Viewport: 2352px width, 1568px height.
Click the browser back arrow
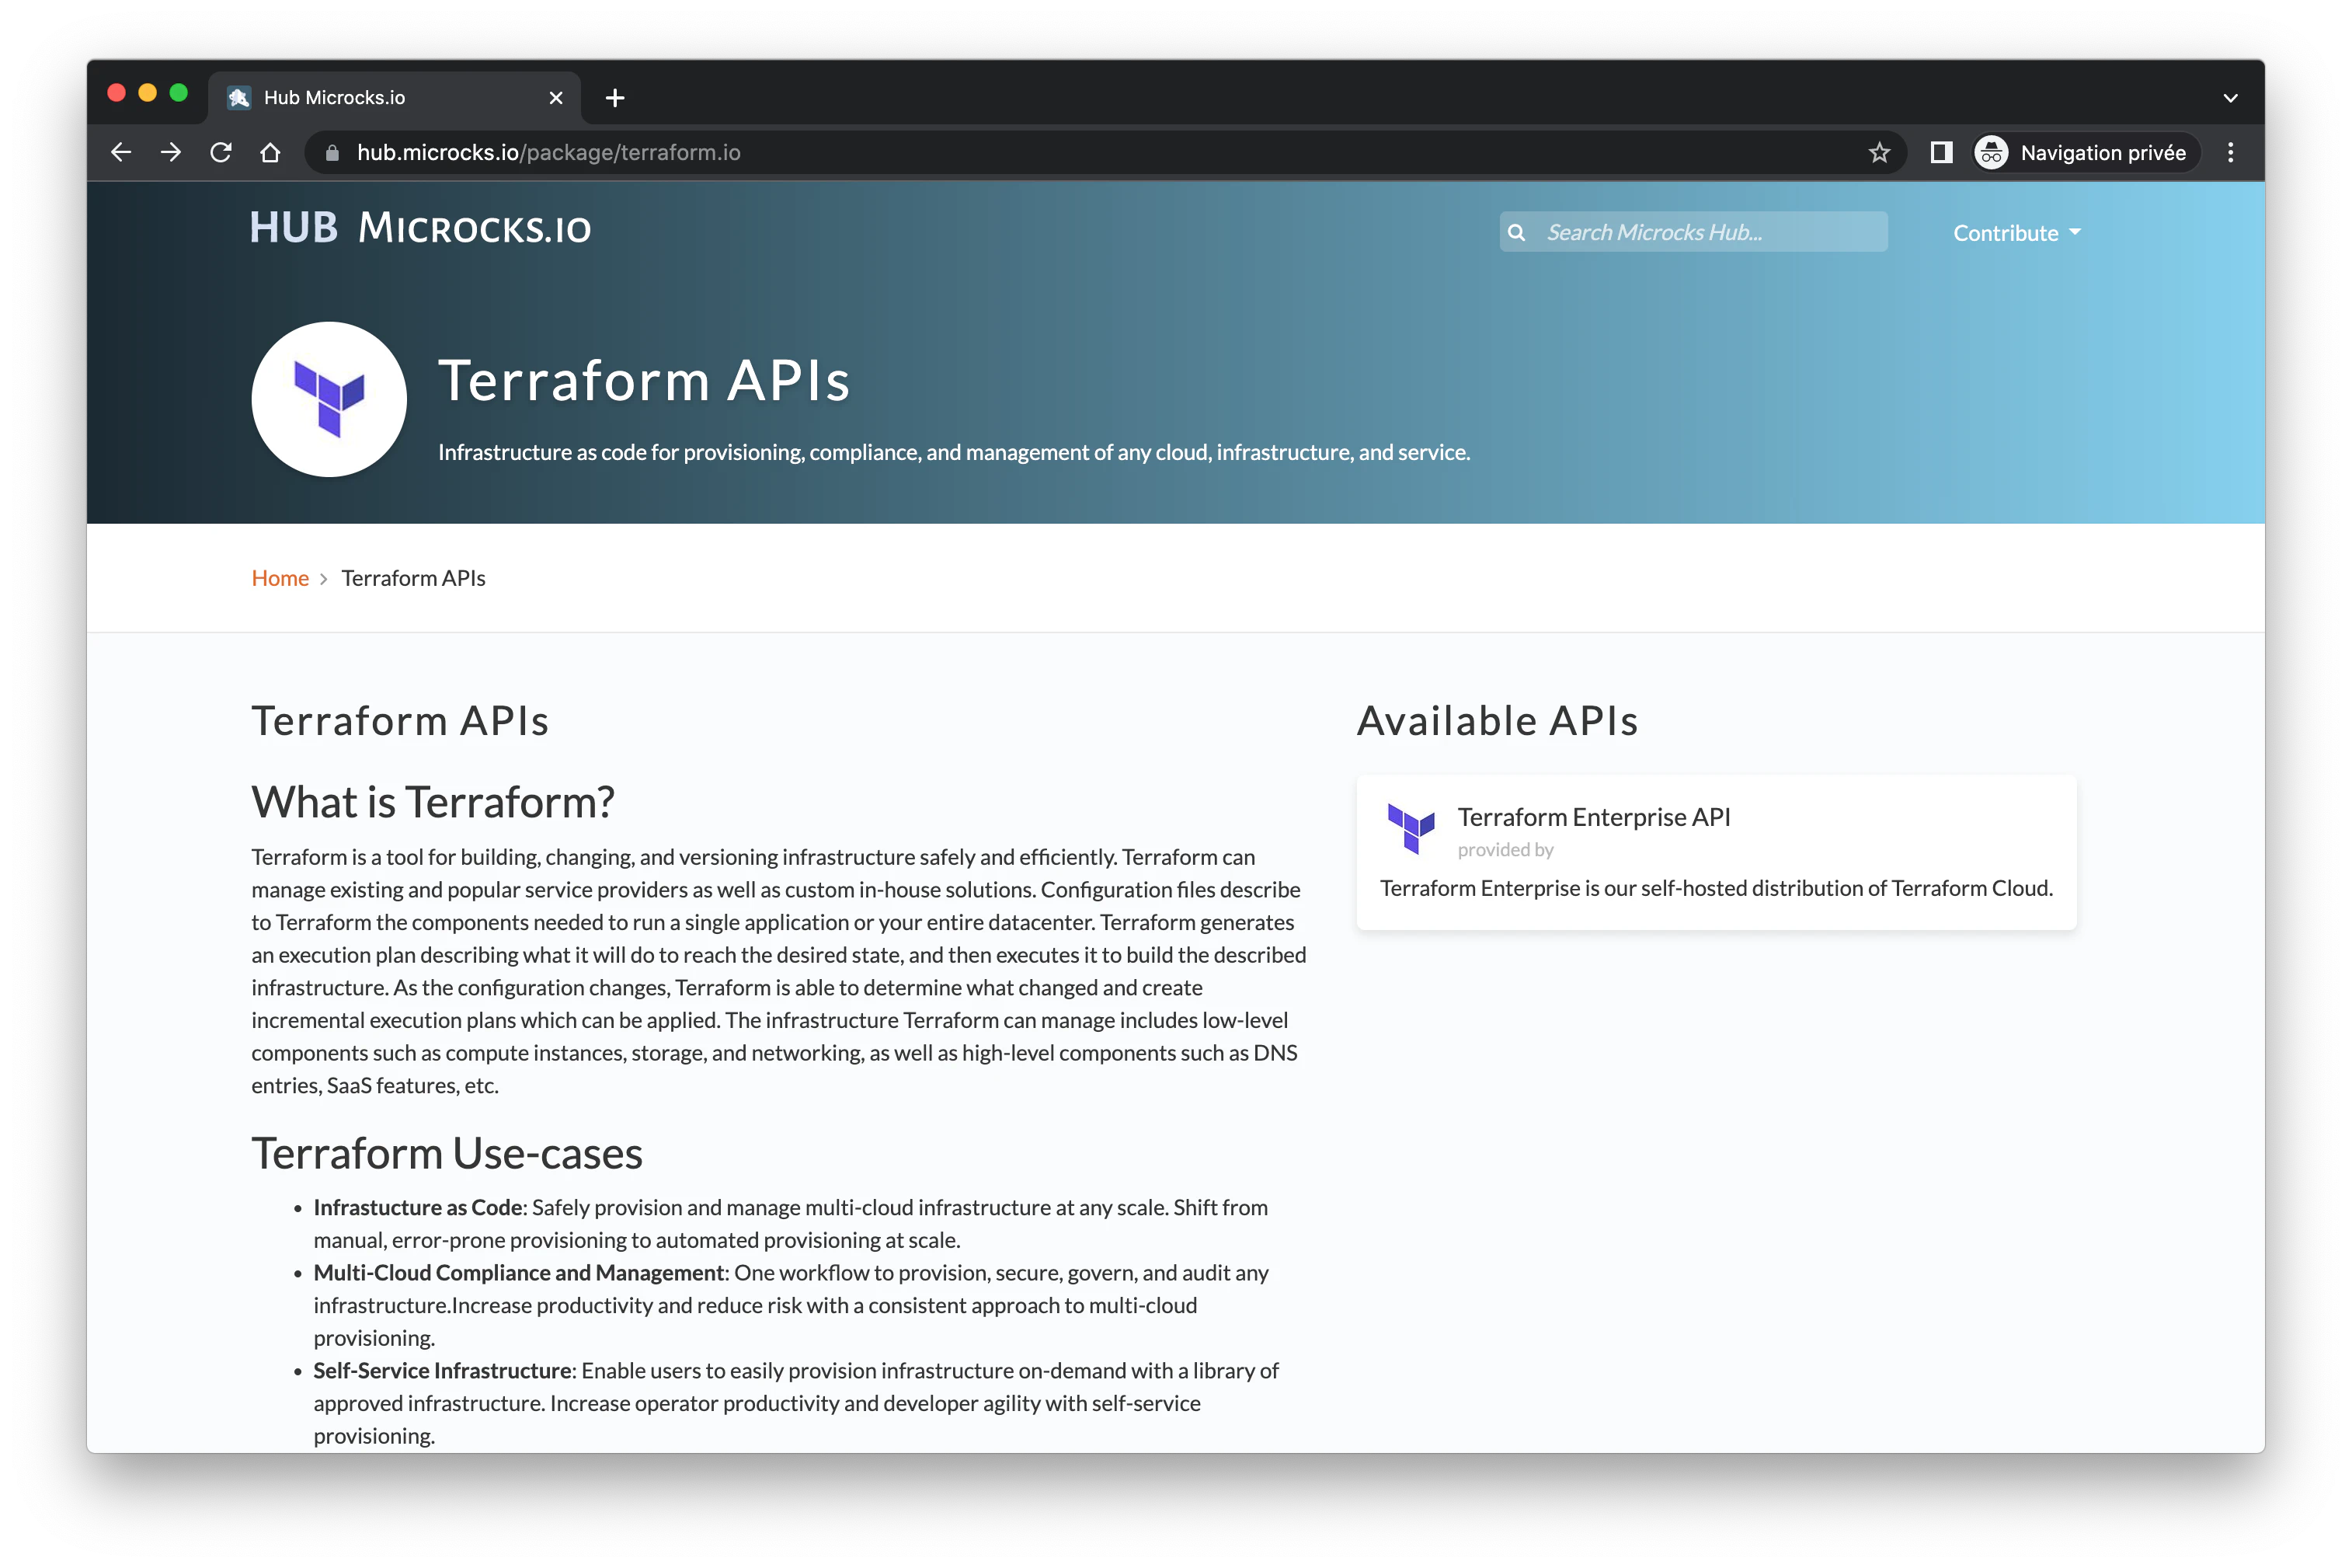click(x=121, y=152)
